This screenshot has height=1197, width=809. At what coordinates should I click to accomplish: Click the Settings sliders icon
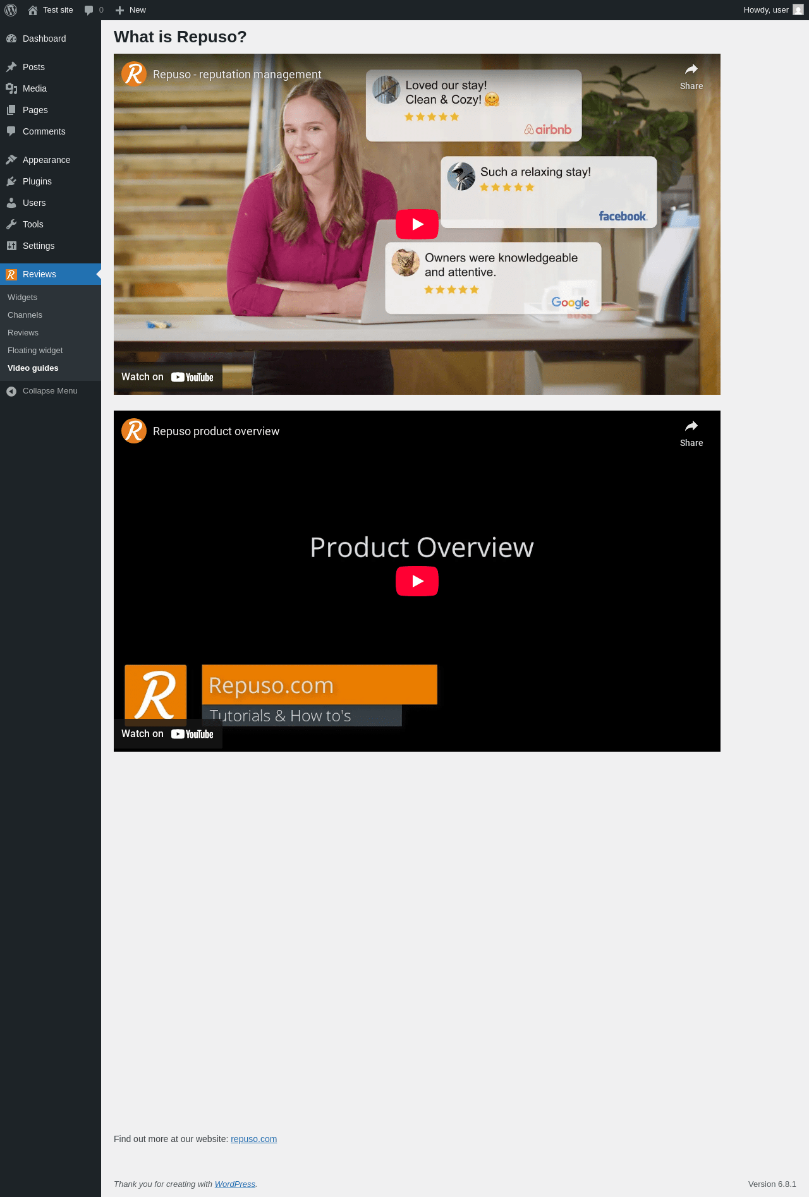[11, 246]
